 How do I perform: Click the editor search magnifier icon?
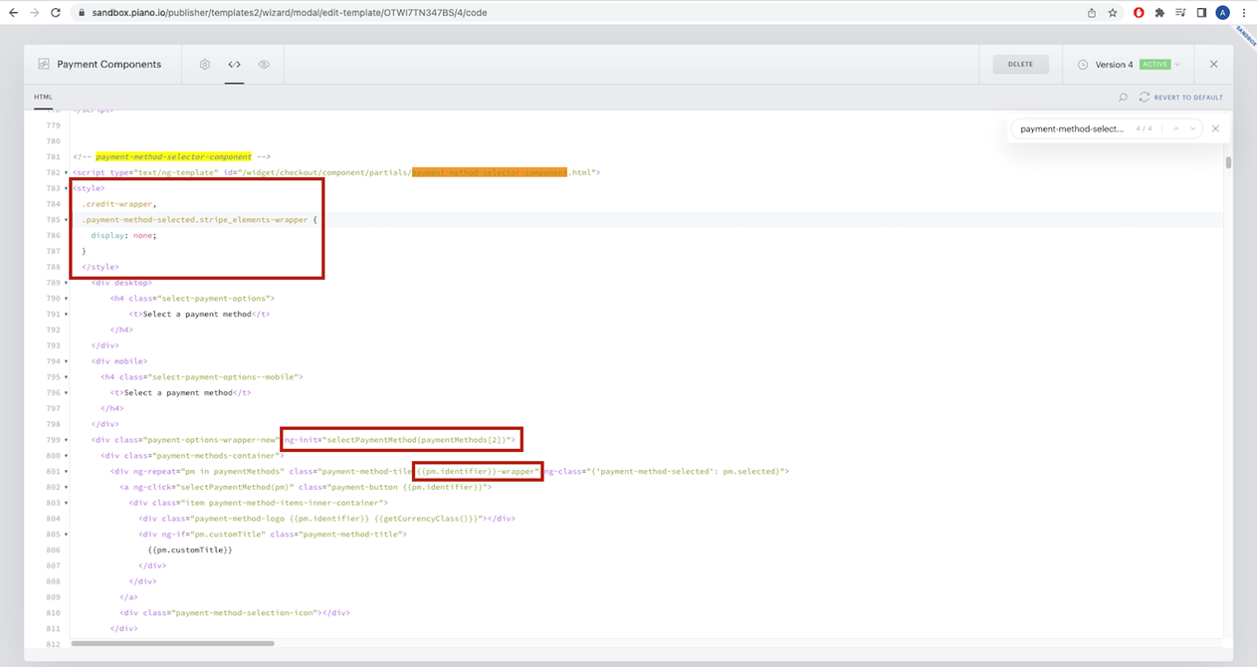pos(1123,98)
